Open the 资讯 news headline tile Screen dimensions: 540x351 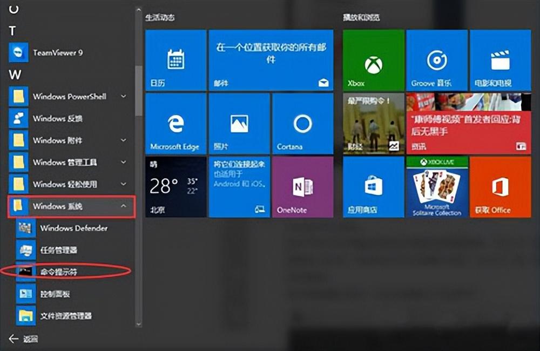click(x=469, y=123)
